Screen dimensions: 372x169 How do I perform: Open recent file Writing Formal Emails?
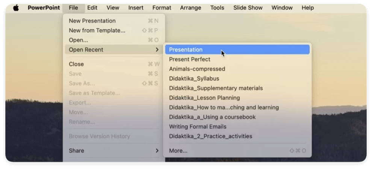[x=237, y=127]
